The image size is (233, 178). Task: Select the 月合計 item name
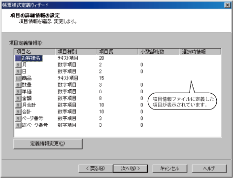click(29, 105)
